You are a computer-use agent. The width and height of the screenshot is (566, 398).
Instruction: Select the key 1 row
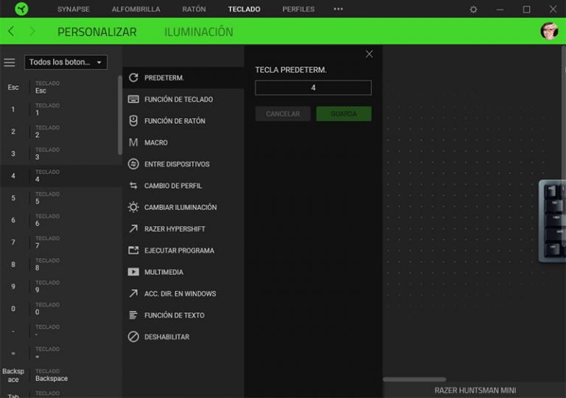pos(60,109)
